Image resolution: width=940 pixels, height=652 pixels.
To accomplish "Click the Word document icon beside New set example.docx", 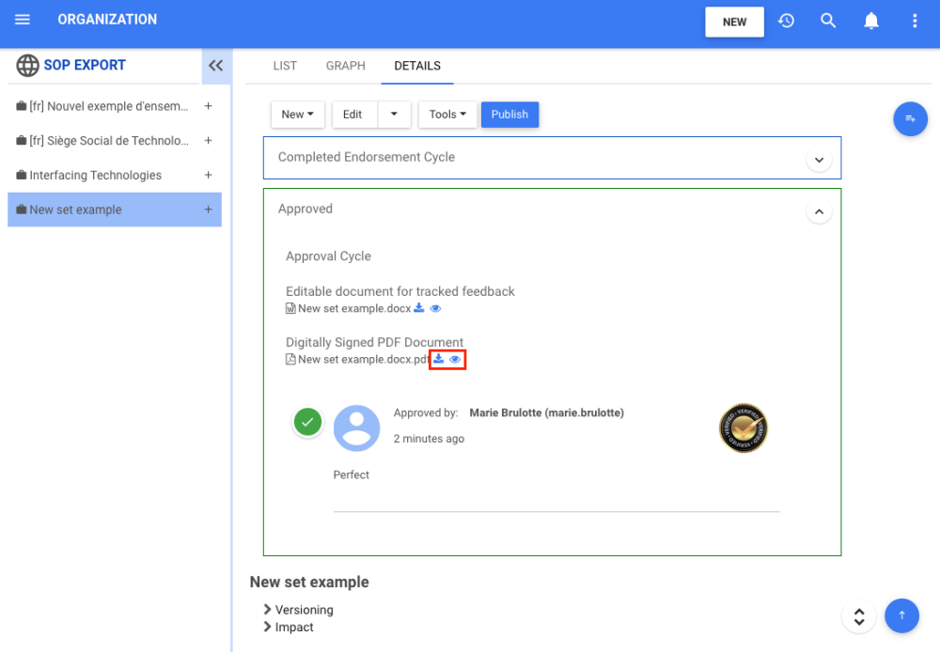I will click(290, 308).
